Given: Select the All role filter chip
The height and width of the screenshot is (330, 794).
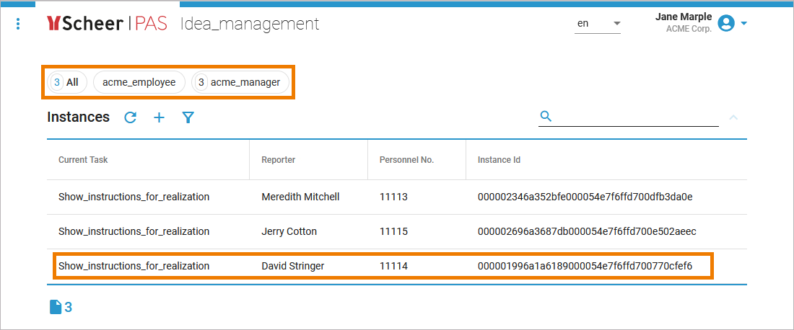Looking at the screenshot, I should 66,82.
